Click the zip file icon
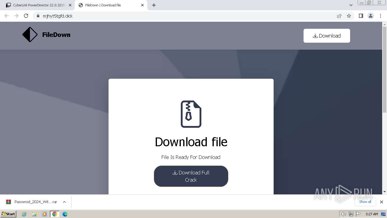The image size is (387, 218). pos(191,114)
